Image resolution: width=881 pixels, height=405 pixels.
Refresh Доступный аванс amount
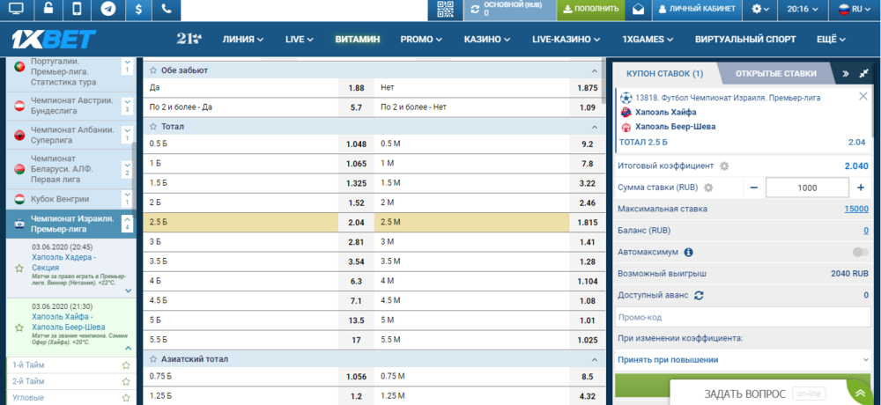(x=699, y=295)
